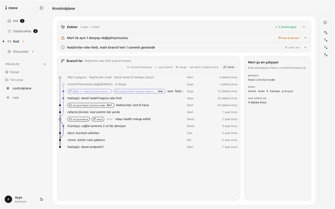Click Yenile refresh button
This screenshot has height=209, width=335.
(229, 67)
